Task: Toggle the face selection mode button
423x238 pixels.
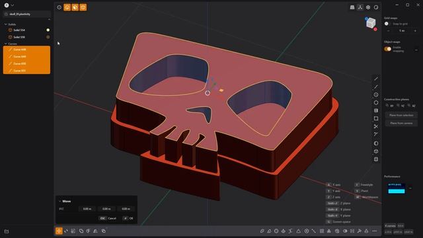Action: tap(75, 7)
